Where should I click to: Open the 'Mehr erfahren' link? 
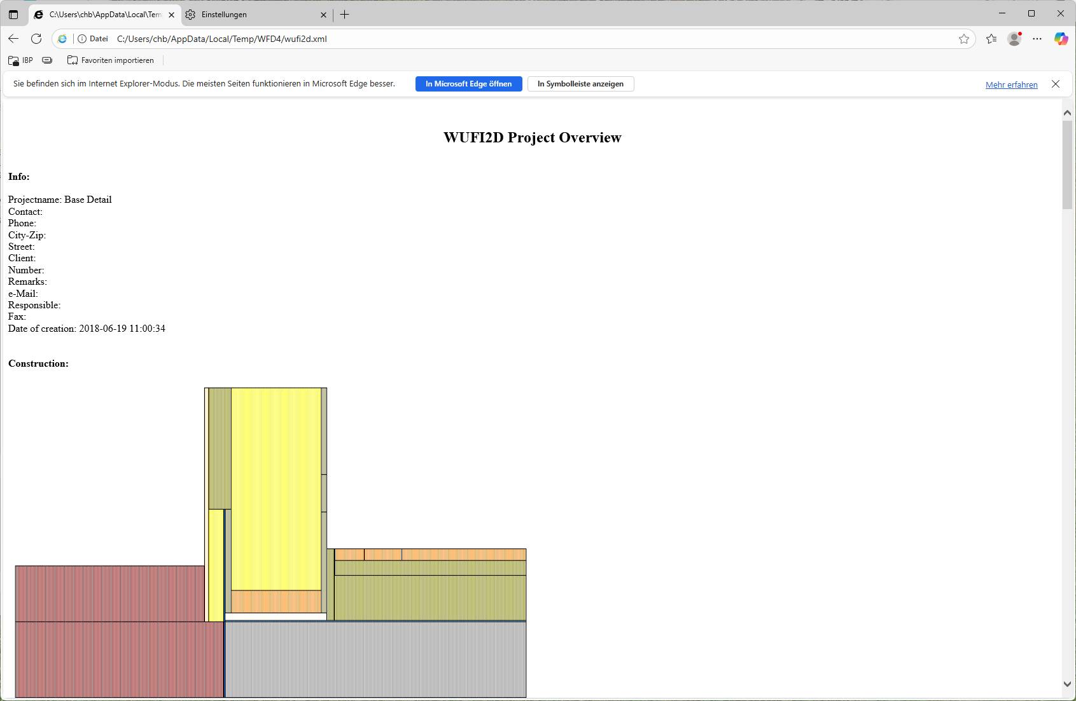1011,85
